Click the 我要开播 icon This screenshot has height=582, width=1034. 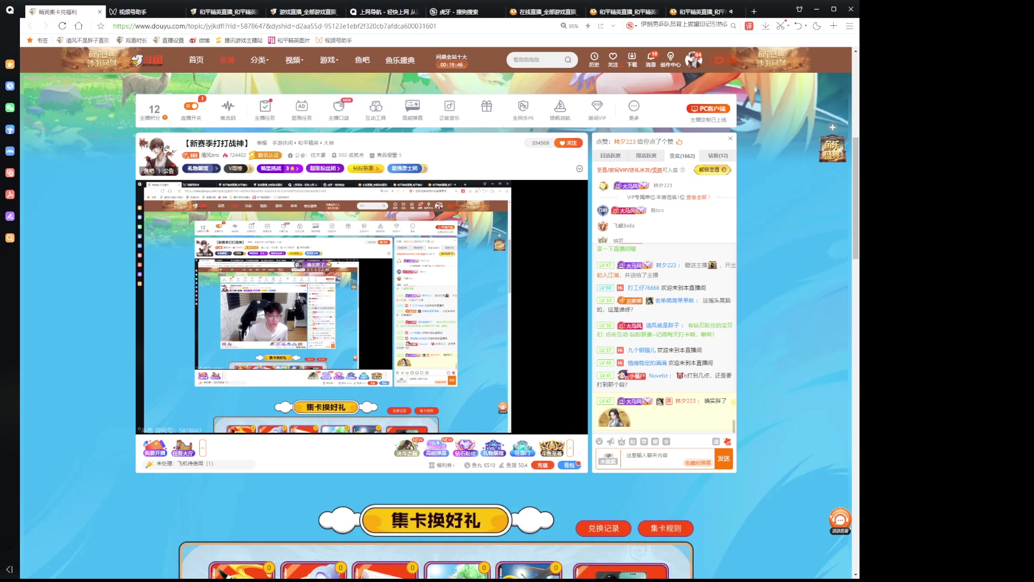click(155, 448)
